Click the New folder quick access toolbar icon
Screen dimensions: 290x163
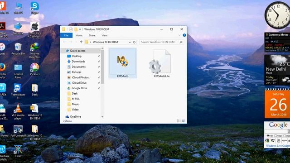coord(76,29)
